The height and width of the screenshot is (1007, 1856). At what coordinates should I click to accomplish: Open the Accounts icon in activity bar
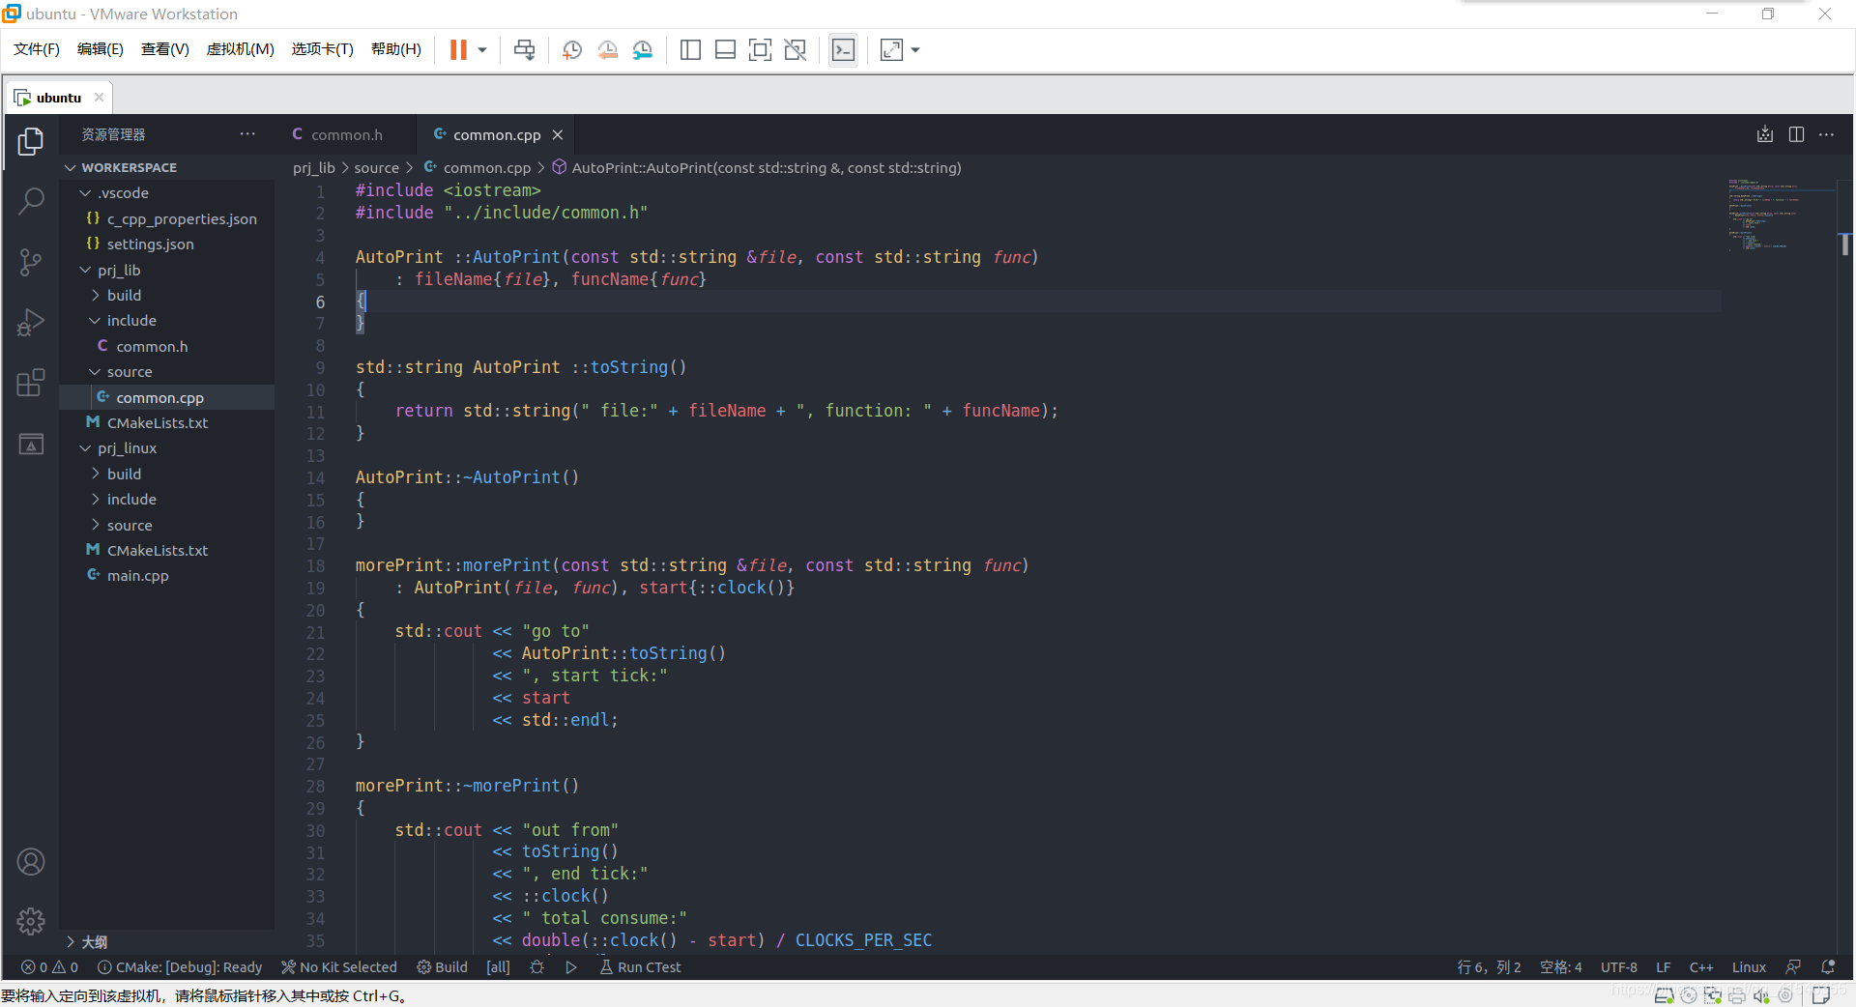pyautogui.click(x=31, y=862)
